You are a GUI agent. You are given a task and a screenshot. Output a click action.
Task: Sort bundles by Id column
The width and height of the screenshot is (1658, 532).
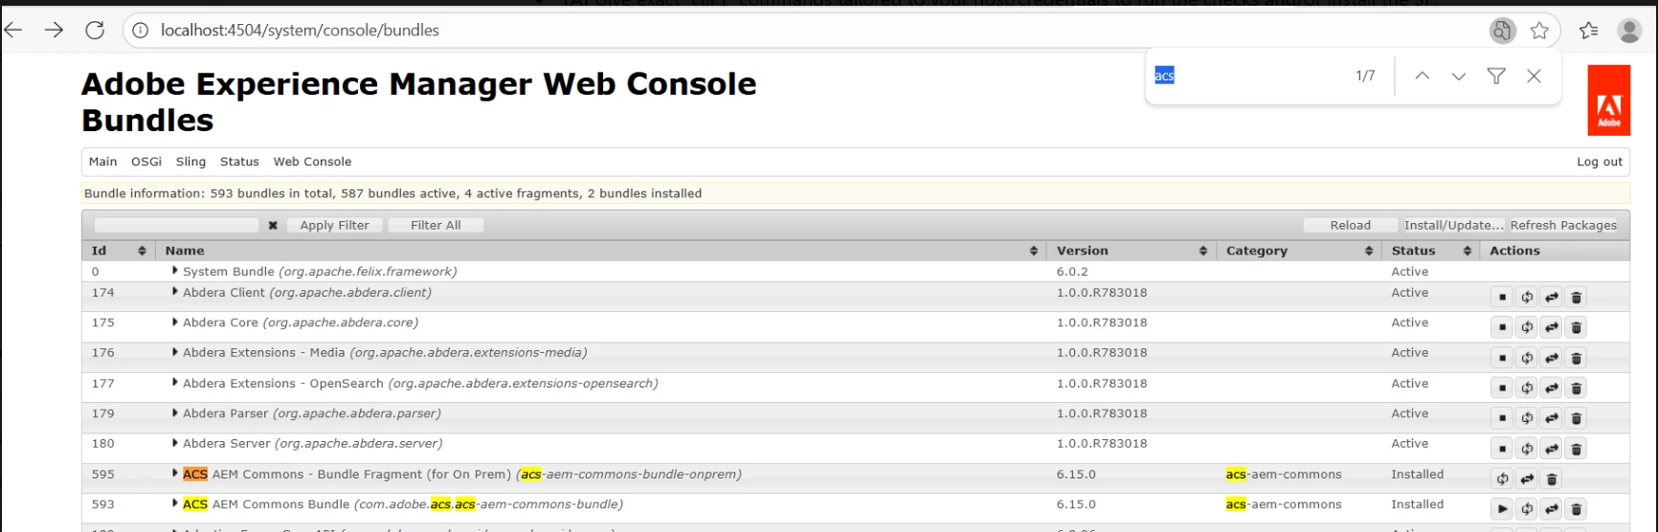[118, 251]
